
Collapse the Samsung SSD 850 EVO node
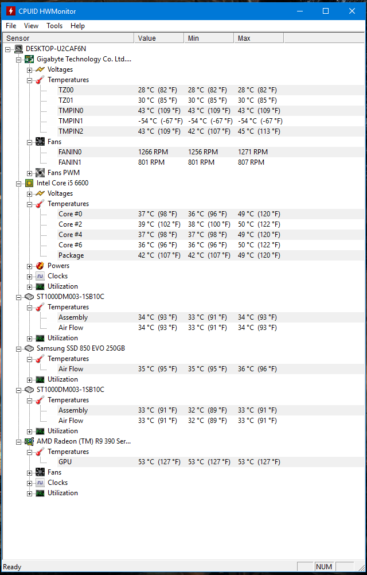(x=19, y=349)
